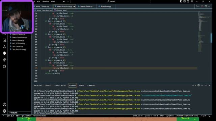216x121 pixels.
Task: Click the editor vertical scrollbar thumb
Action: point(211,38)
